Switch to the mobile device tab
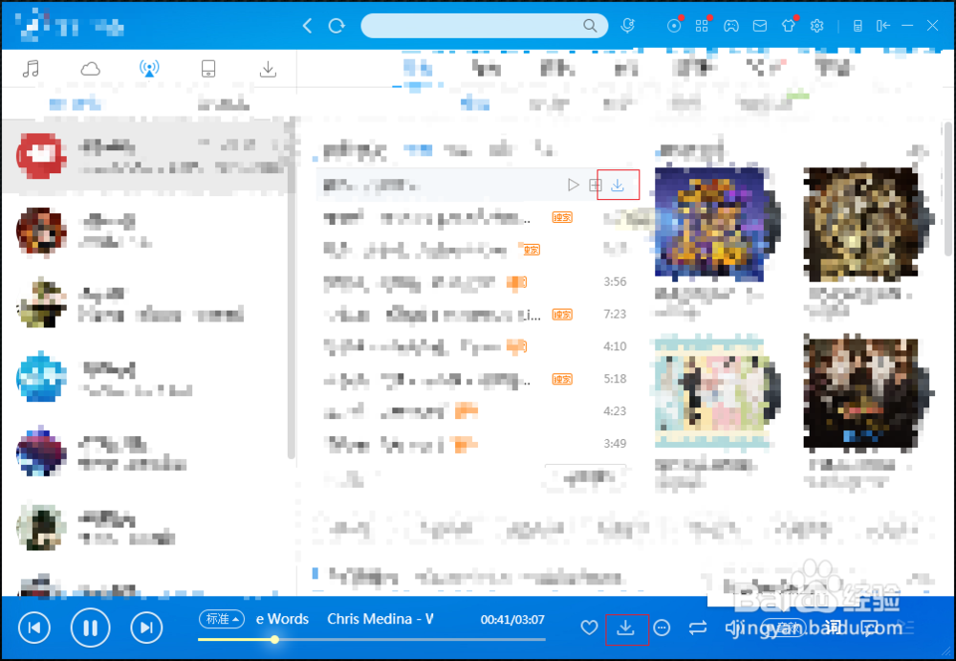 coord(208,69)
